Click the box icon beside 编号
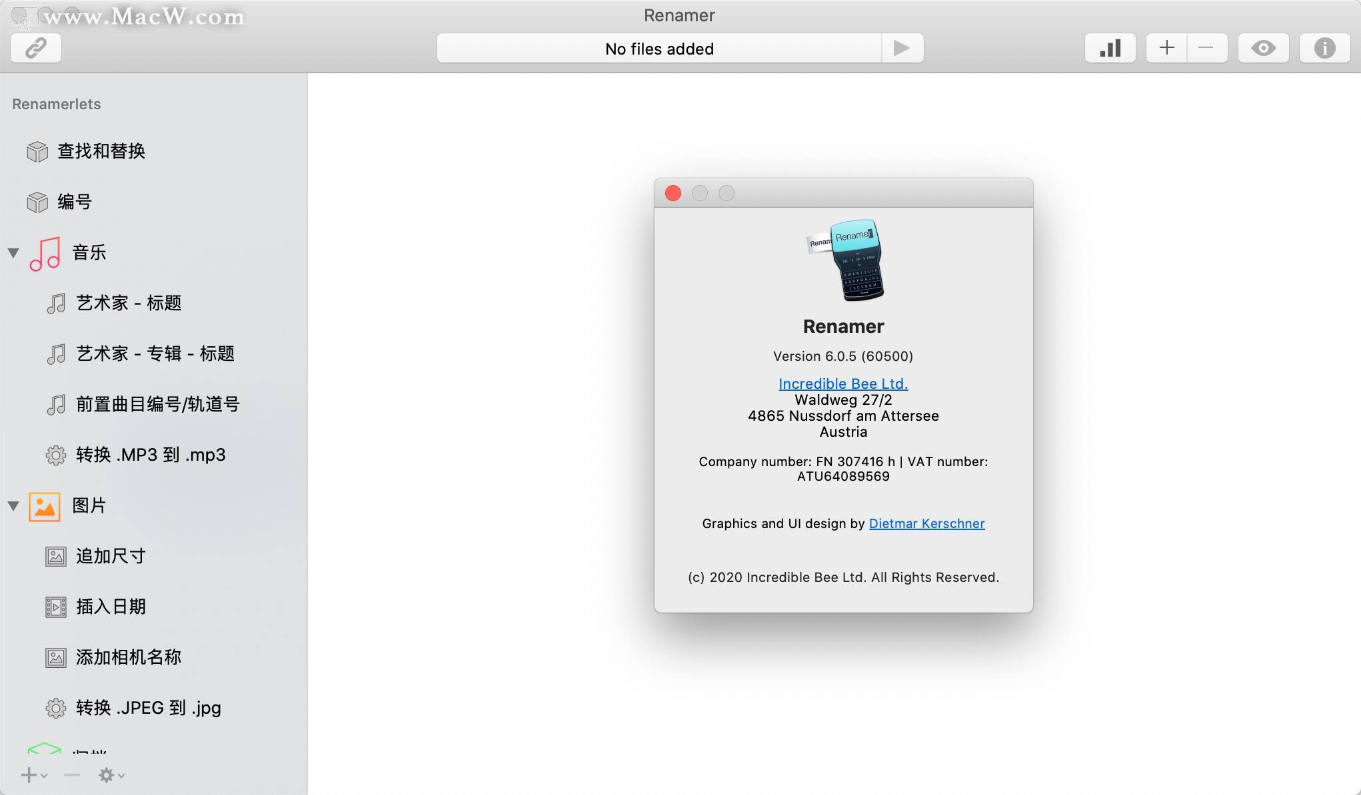 pyautogui.click(x=37, y=202)
